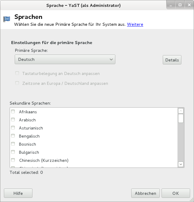Maximize the YaST Sprache window

point(180,5)
